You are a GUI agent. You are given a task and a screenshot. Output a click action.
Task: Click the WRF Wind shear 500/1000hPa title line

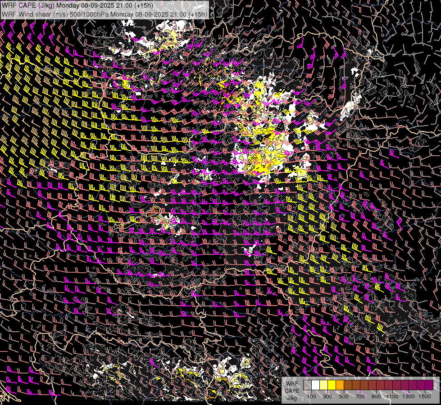(x=105, y=14)
